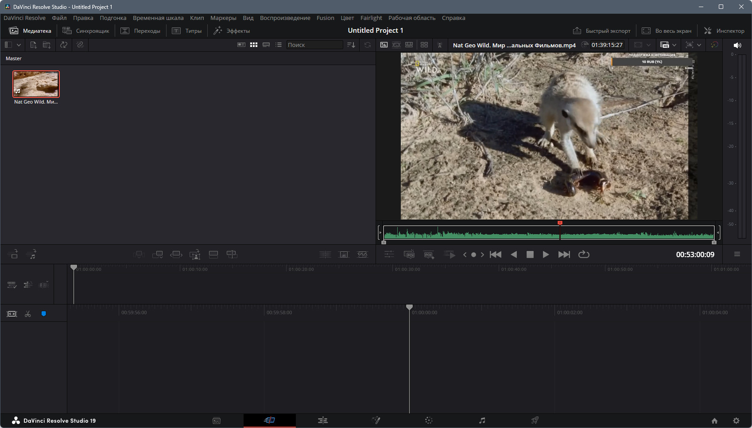Open the Fusion page icon at bottom

tap(376, 420)
